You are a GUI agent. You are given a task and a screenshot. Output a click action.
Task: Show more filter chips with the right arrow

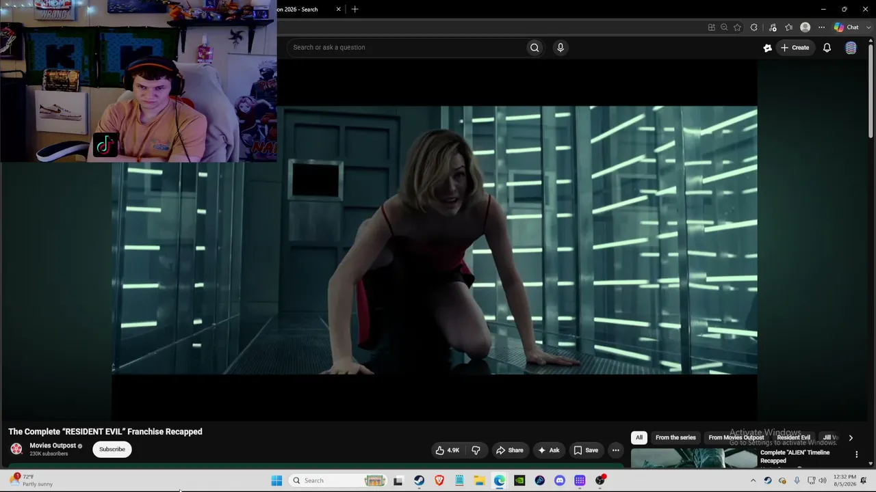(851, 438)
